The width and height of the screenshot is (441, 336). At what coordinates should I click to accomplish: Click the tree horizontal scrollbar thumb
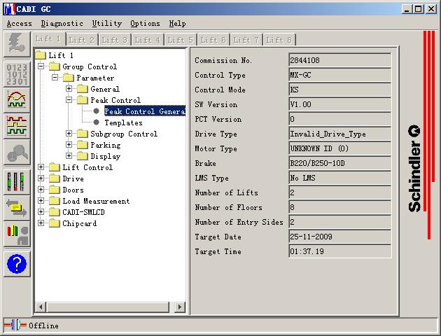(x=108, y=307)
